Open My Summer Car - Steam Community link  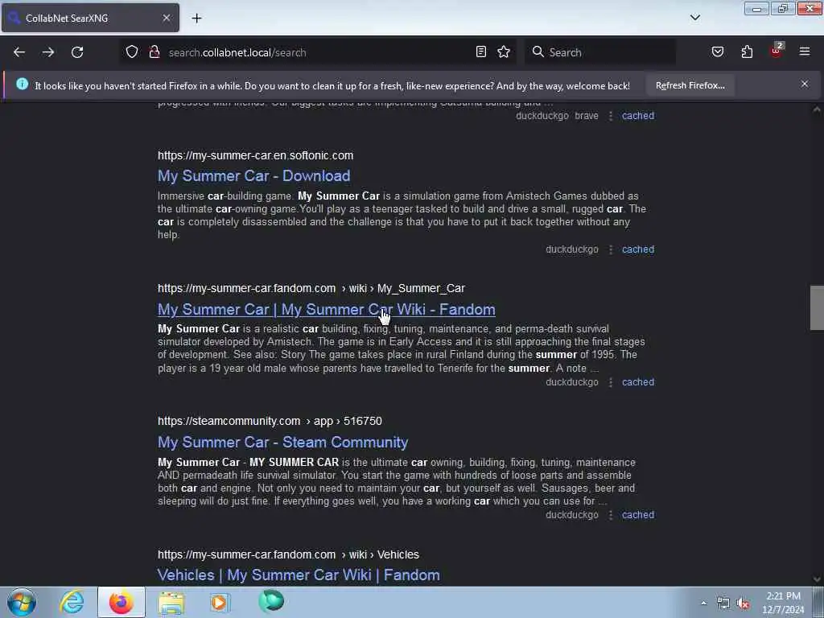pyautogui.click(x=282, y=443)
